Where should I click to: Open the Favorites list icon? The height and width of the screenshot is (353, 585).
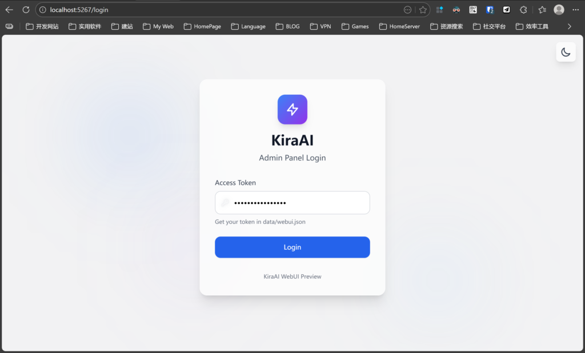click(542, 10)
